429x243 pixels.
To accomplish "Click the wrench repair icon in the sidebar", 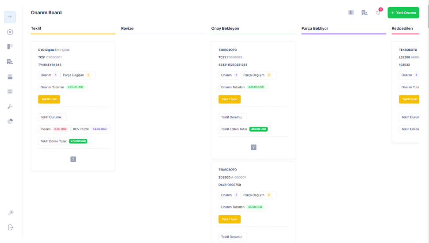I will click(10, 106).
